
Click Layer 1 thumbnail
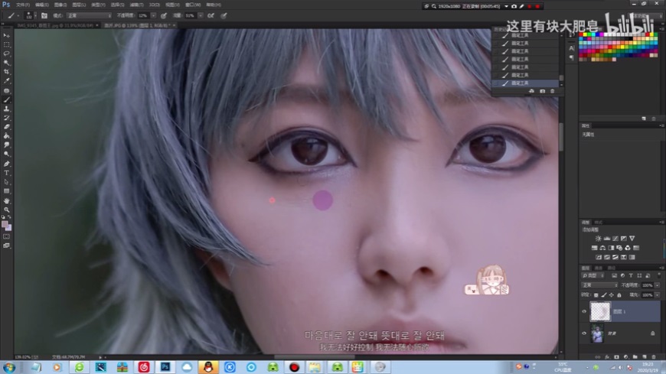click(x=600, y=311)
